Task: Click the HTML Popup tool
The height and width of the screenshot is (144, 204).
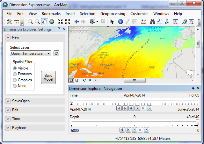Action: pyautogui.click(x=135, y=22)
